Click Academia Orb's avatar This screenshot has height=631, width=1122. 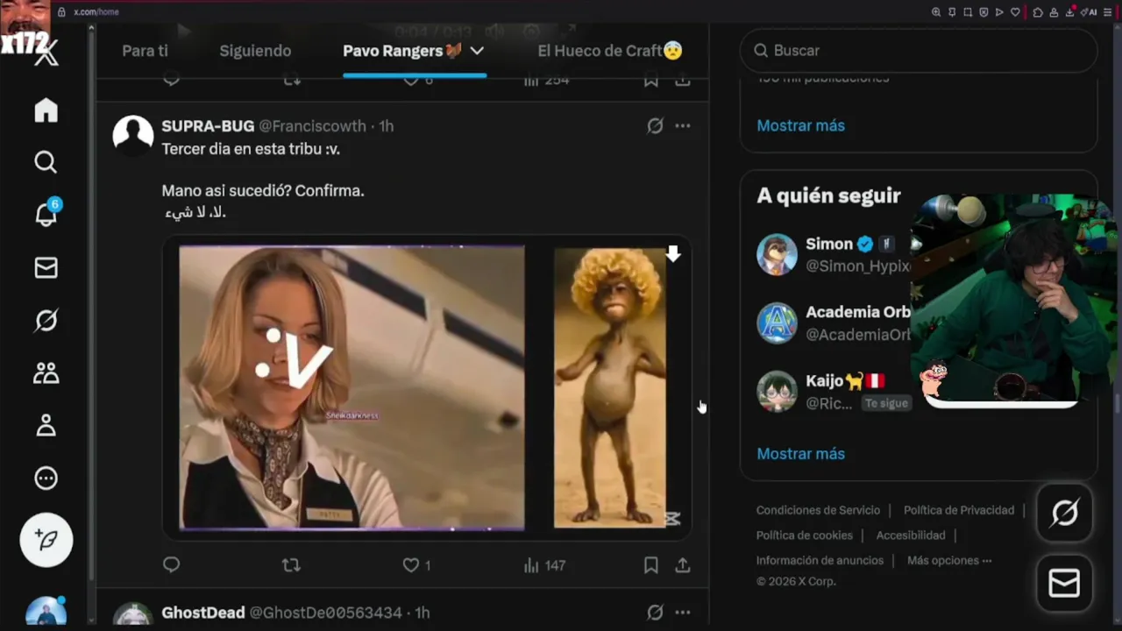click(777, 323)
